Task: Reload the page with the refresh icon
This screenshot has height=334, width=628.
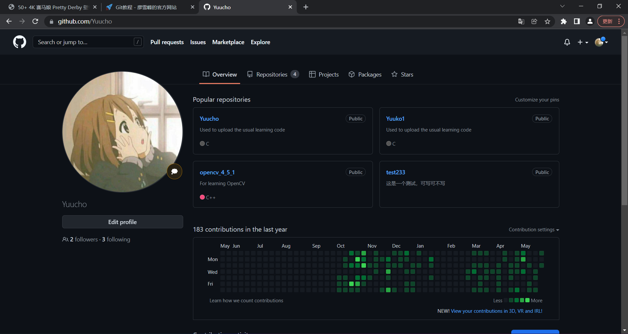Action: [x=35, y=21]
